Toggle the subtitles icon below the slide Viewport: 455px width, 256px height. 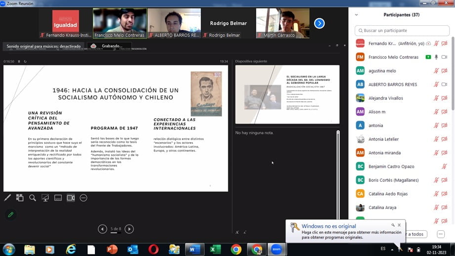click(58, 198)
